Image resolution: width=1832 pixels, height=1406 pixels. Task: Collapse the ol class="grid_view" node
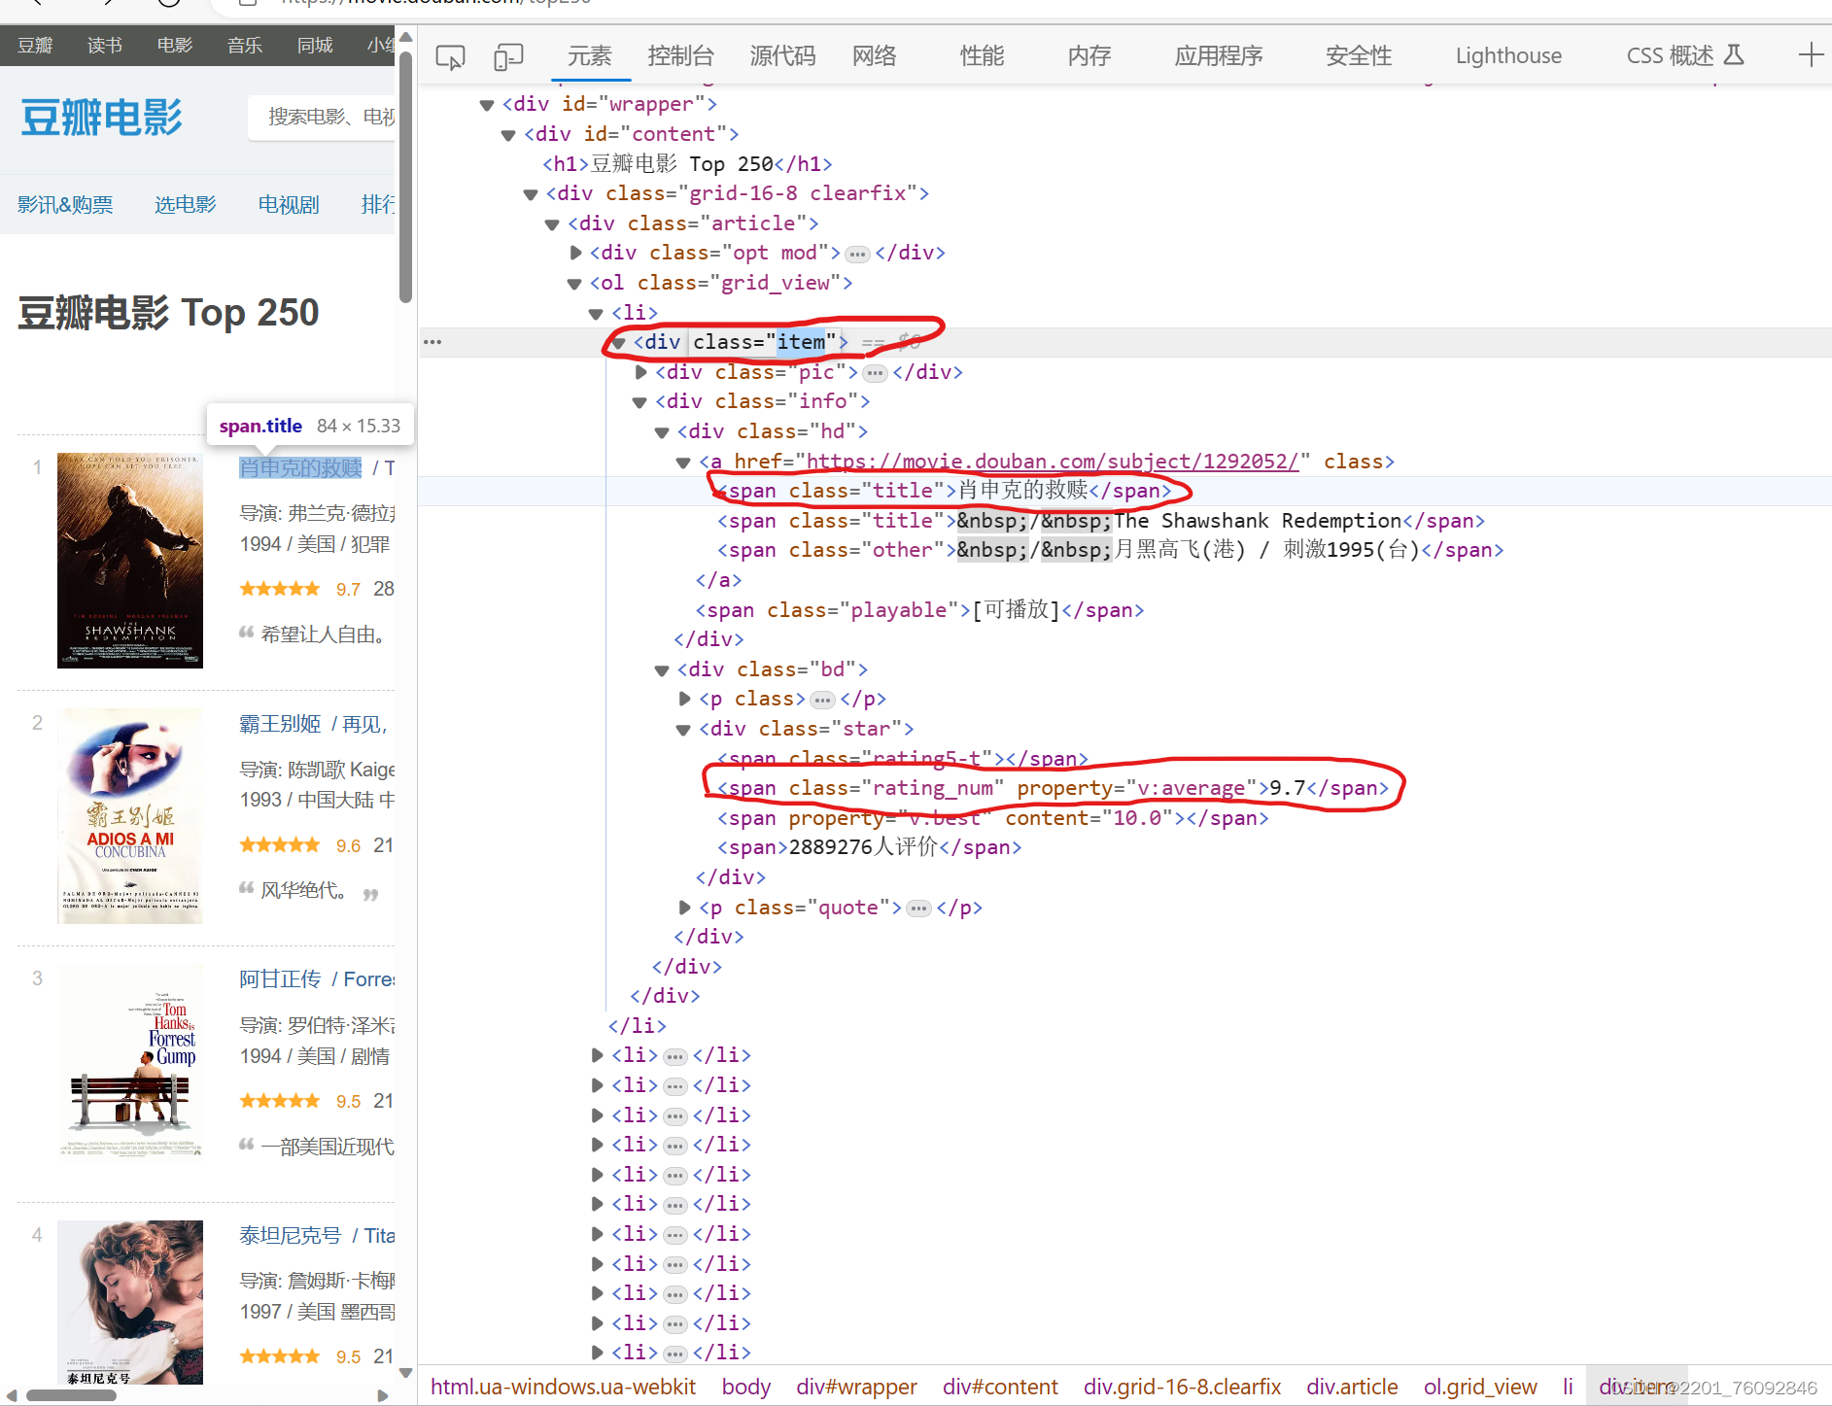click(574, 284)
